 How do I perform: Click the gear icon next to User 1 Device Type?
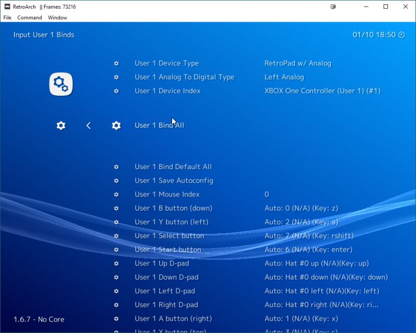pos(116,63)
